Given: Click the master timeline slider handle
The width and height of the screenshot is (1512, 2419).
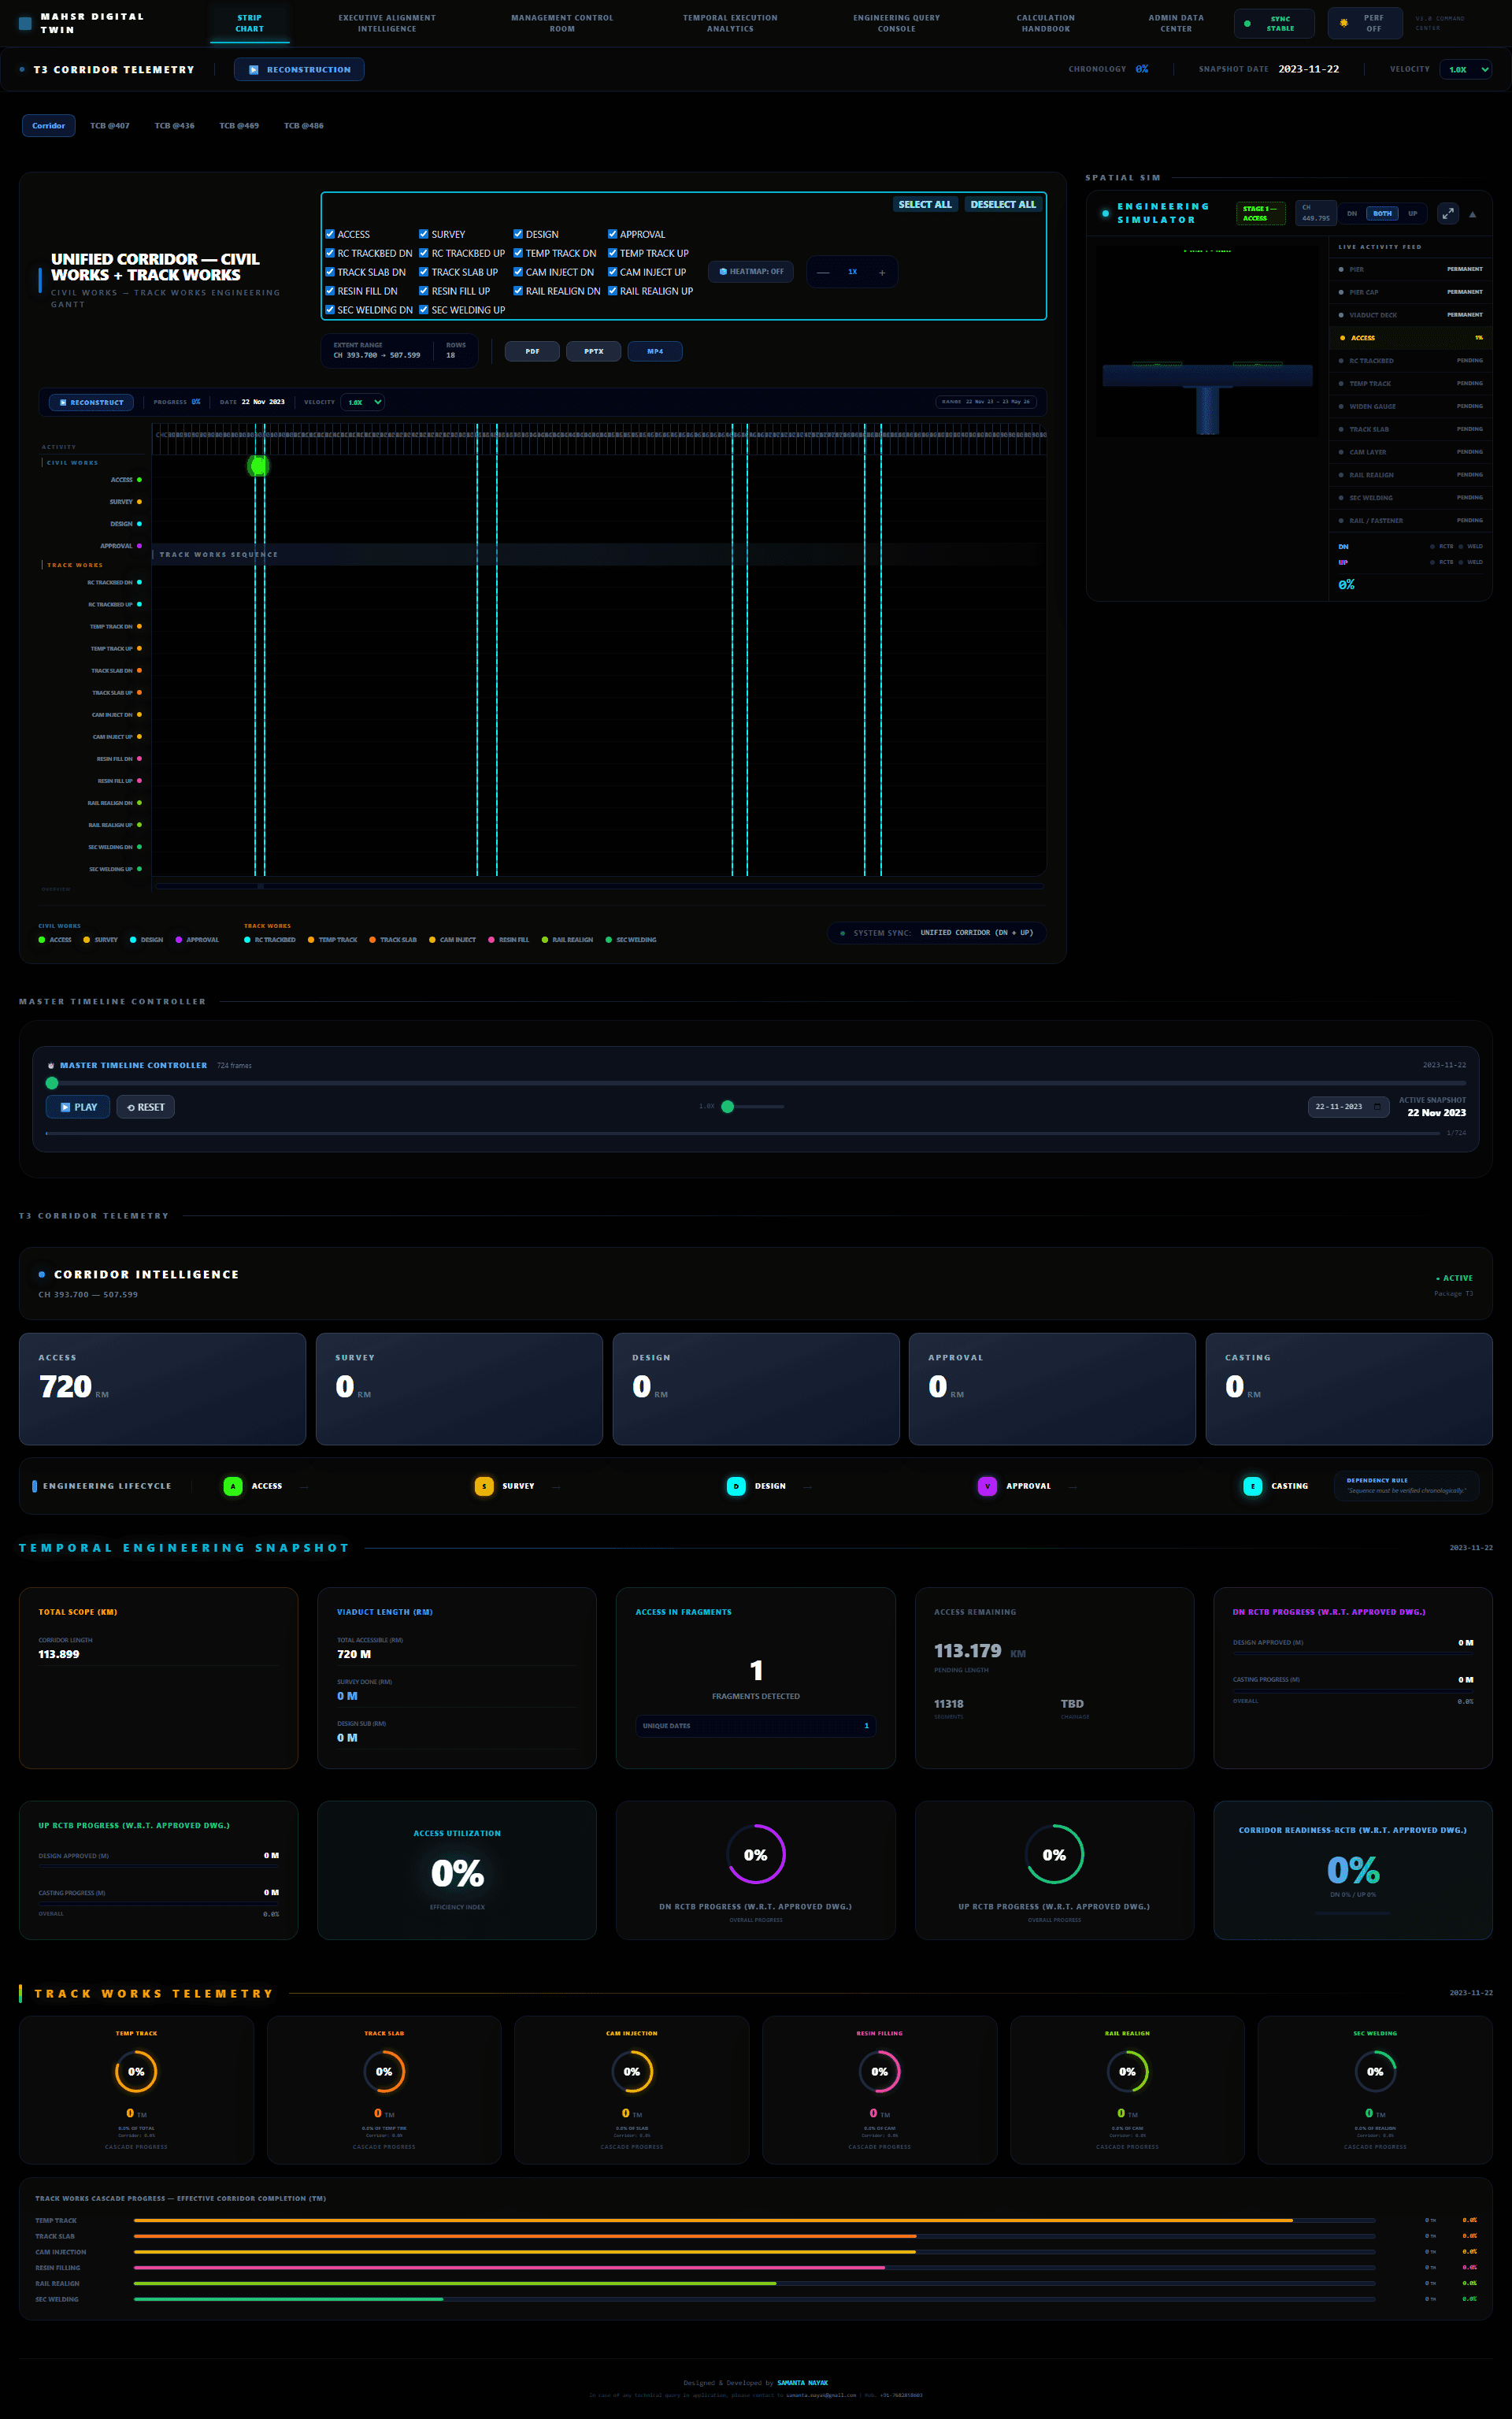Looking at the screenshot, I should (52, 1083).
